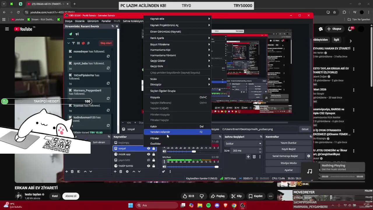Screen dimensions: 373x210
Task: Like the YouTube video with 33 B
Action: [x=188, y=196]
